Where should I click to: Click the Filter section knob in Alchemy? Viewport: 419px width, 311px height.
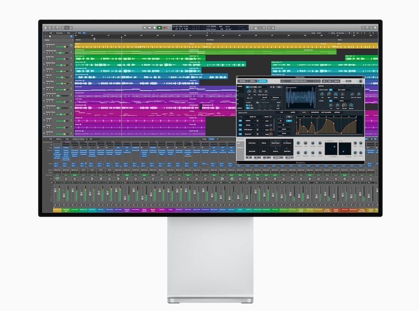point(259,106)
